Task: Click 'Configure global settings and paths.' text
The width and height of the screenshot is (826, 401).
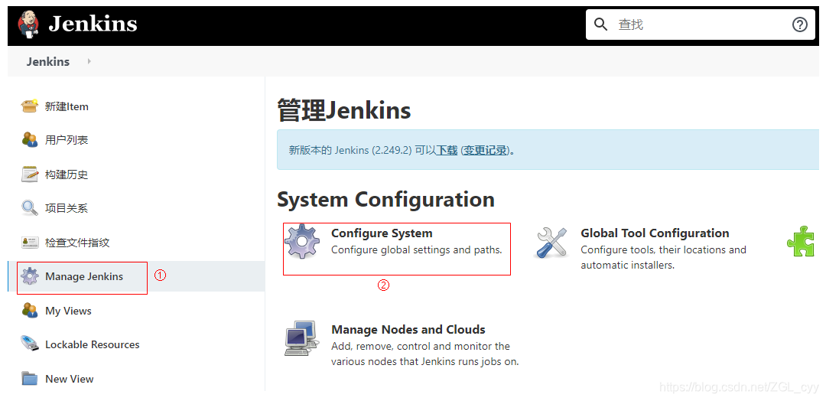Action: [x=417, y=249]
